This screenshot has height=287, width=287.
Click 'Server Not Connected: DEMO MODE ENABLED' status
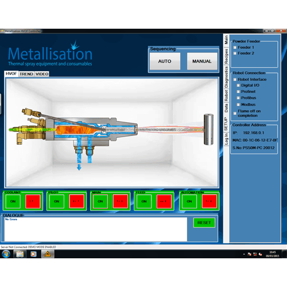29,247
